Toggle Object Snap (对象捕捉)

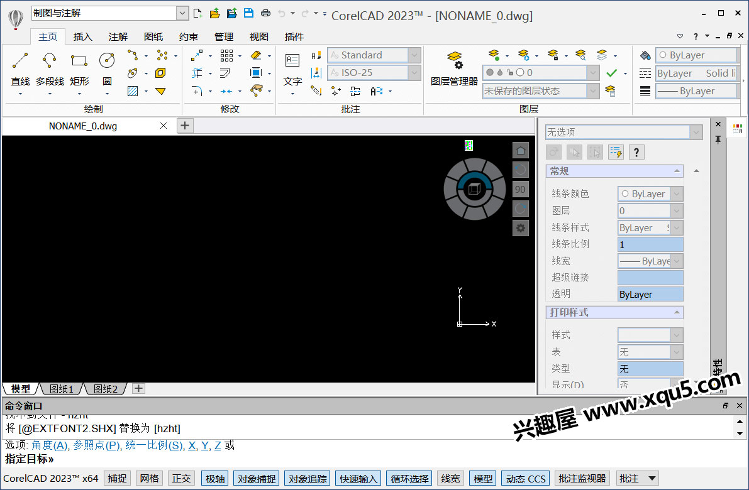coord(257,479)
